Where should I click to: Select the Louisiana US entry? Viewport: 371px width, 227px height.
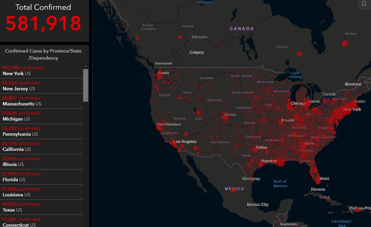[41, 192]
